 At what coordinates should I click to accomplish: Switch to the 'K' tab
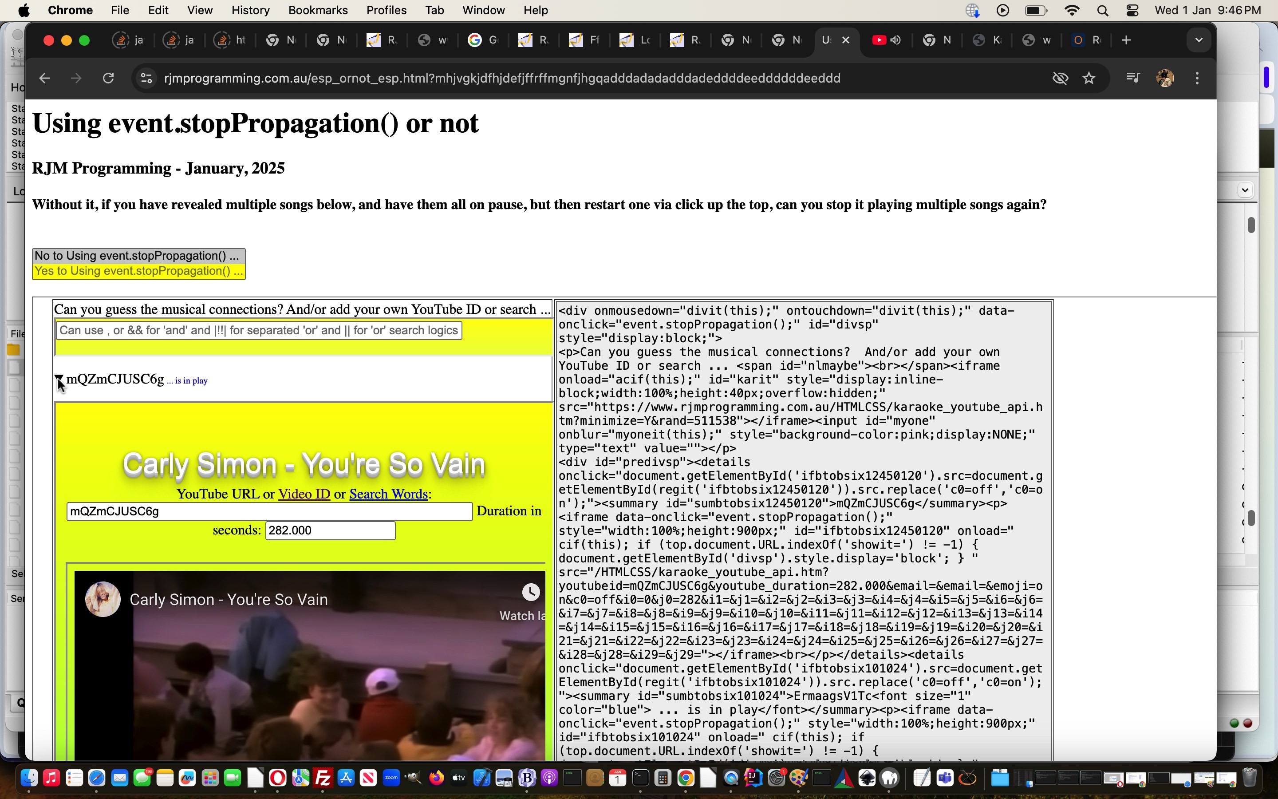click(987, 40)
